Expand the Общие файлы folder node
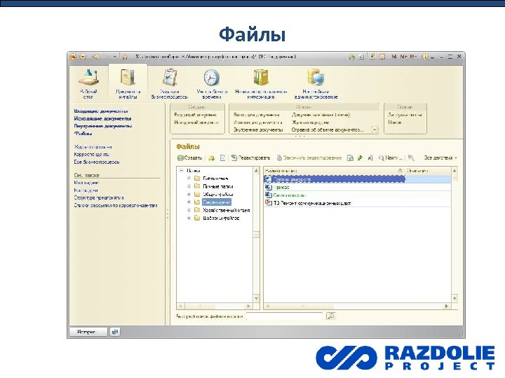 (x=189, y=194)
